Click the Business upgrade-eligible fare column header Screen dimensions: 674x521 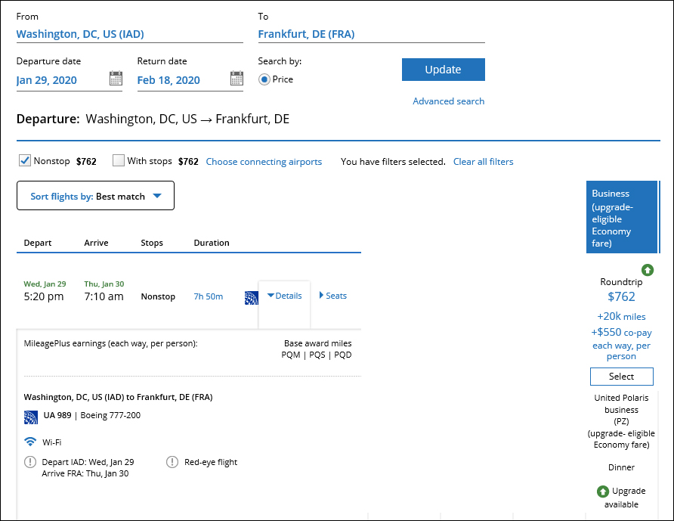623,217
